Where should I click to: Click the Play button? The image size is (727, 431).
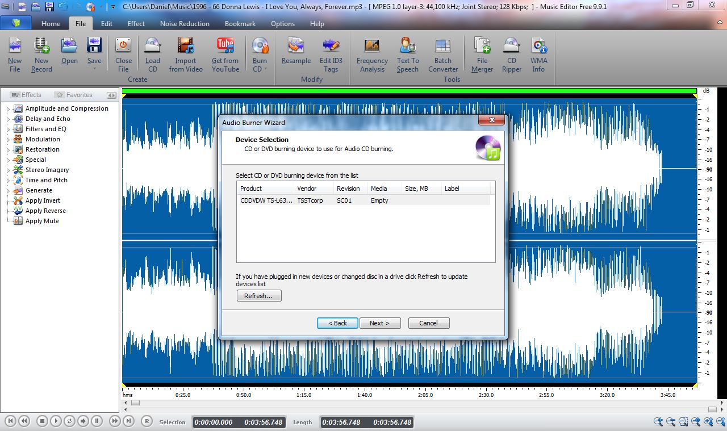(56, 421)
